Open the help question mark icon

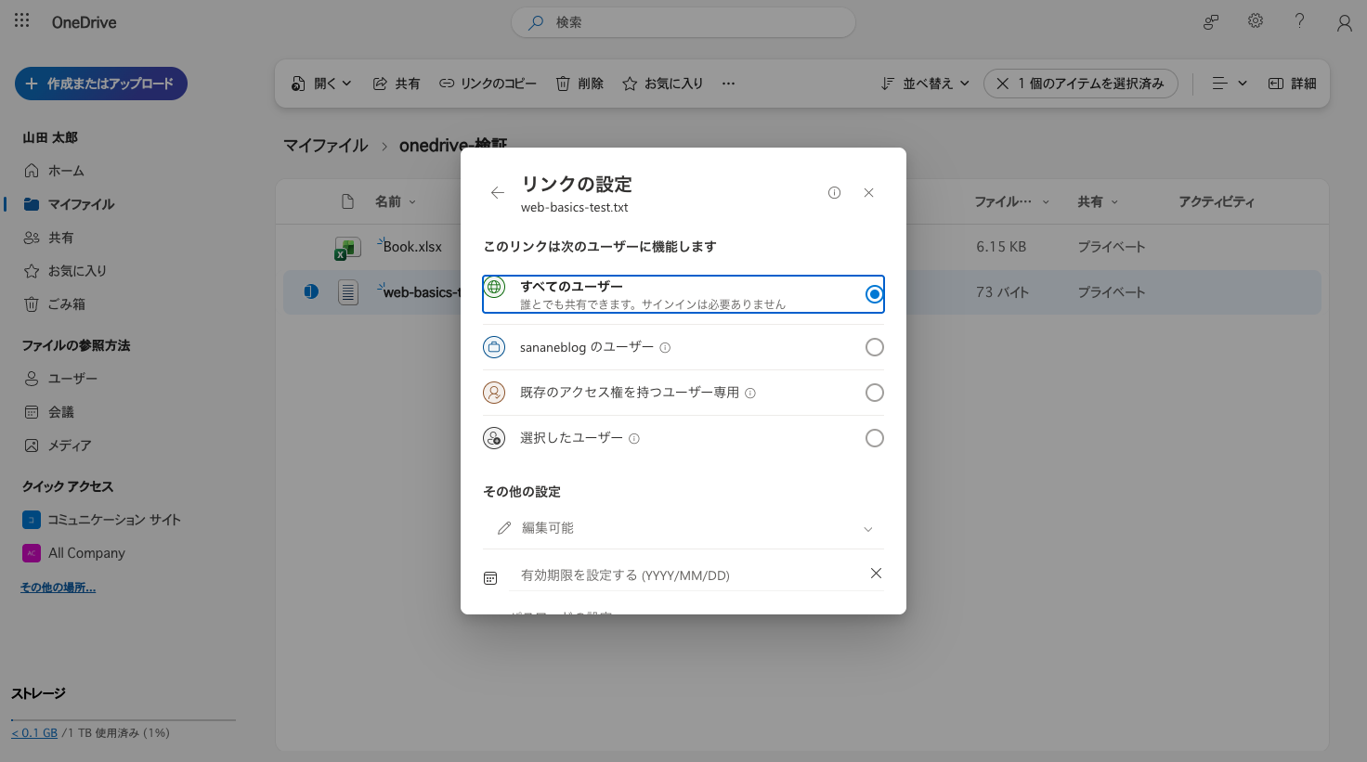[x=1299, y=21]
